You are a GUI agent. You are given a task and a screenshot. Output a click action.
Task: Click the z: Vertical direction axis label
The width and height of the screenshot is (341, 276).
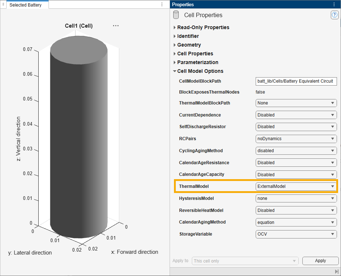coord(19,139)
